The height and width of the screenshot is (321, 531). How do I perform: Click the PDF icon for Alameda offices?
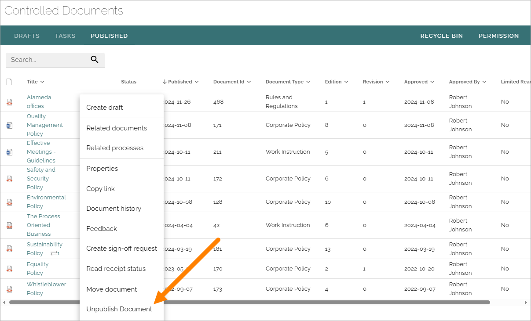coord(9,102)
